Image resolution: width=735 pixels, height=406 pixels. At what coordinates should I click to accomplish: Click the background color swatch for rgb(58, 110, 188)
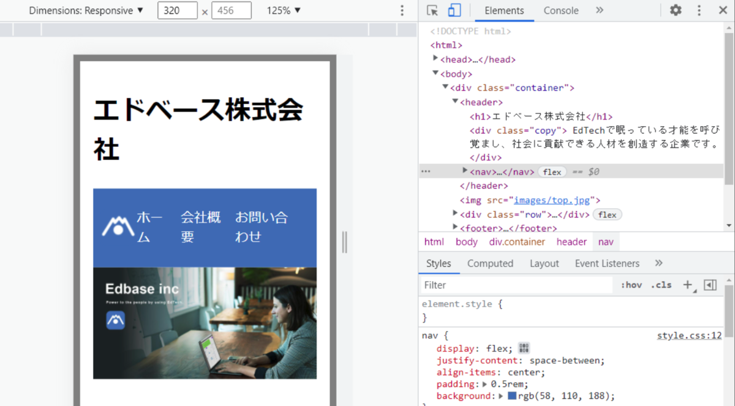(512, 396)
